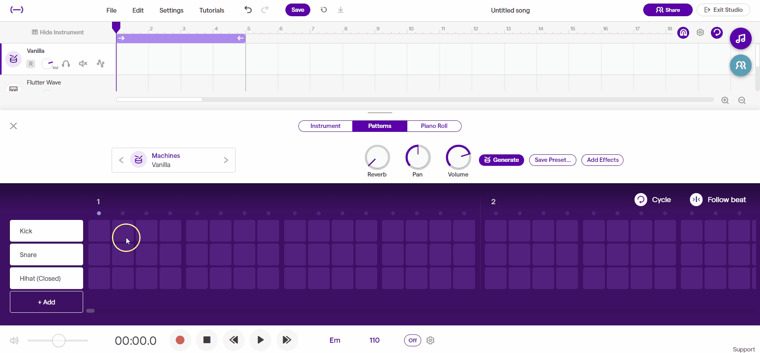This screenshot has width=760, height=353.
Task: Open the Tutorials menu
Action: coord(212,10)
